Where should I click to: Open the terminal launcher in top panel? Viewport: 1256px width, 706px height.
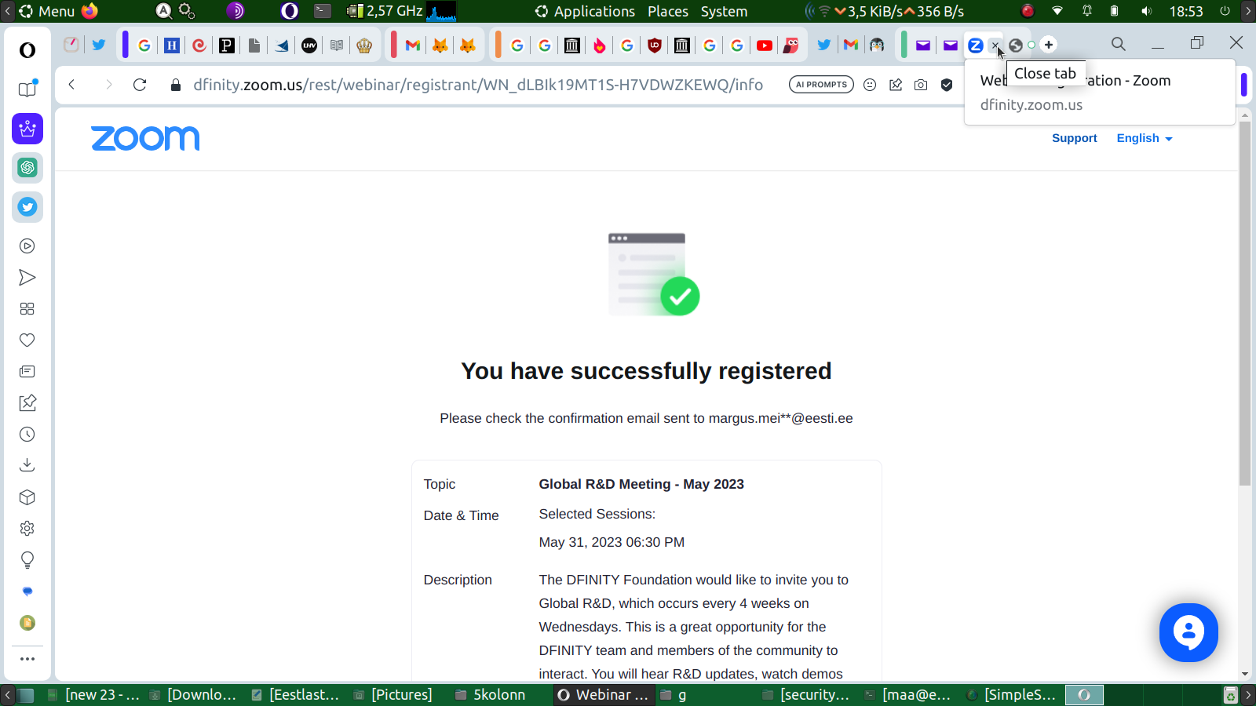click(323, 11)
